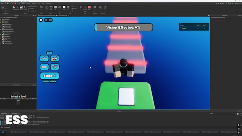This screenshot has width=242, height=136.
Task: Click the NUKE button in-game
Action: (x=55, y=58)
